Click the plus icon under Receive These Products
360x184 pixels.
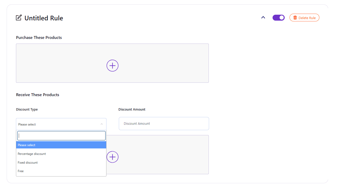tap(112, 157)
